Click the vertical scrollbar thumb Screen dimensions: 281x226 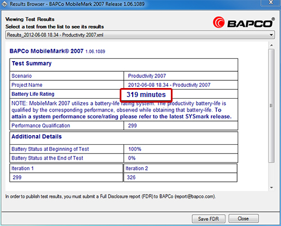pos(271,106)
